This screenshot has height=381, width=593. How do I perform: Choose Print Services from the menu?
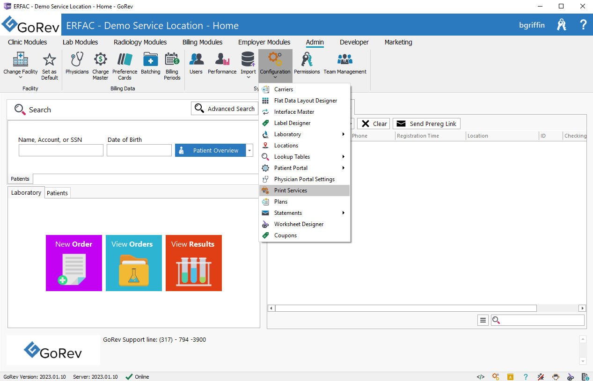coord(304,190)
